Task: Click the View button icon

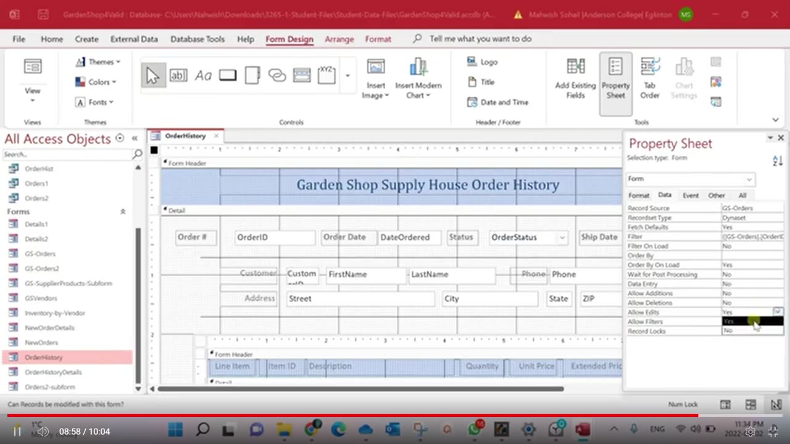Action: click(33, 67)
